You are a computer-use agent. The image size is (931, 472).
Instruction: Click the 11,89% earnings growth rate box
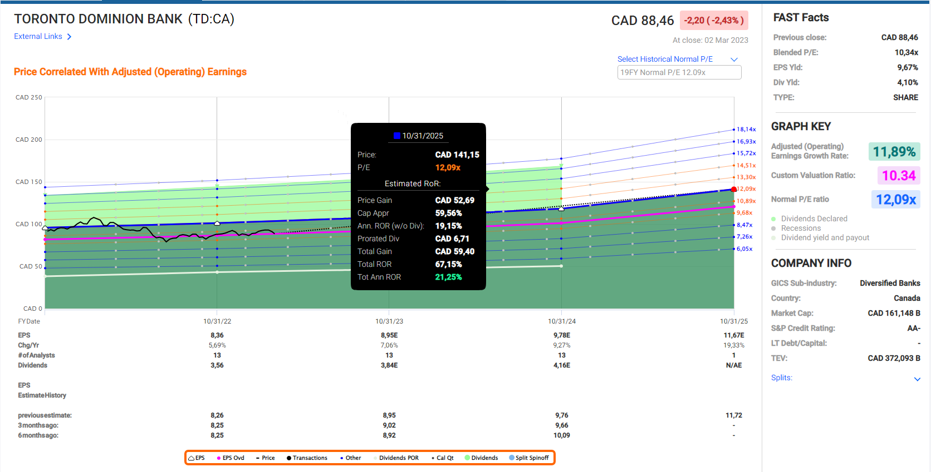click(894, 152)
